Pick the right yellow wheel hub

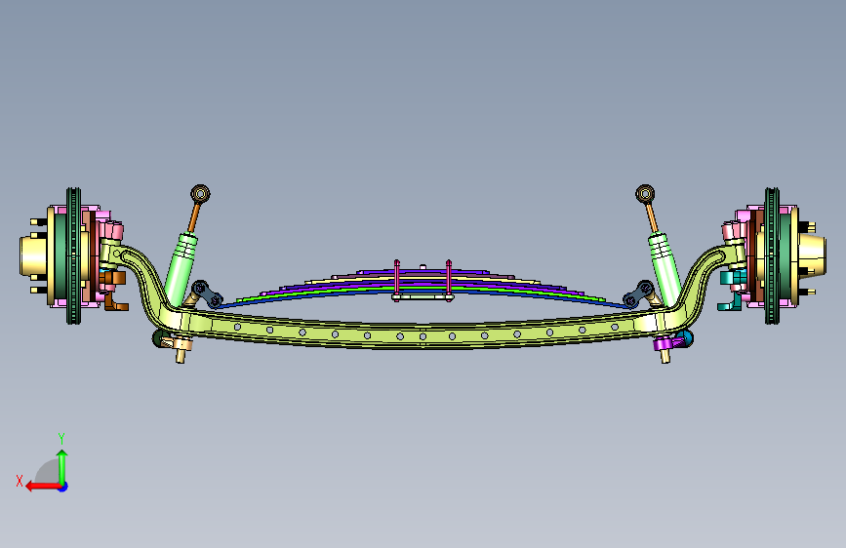(811, 254)
